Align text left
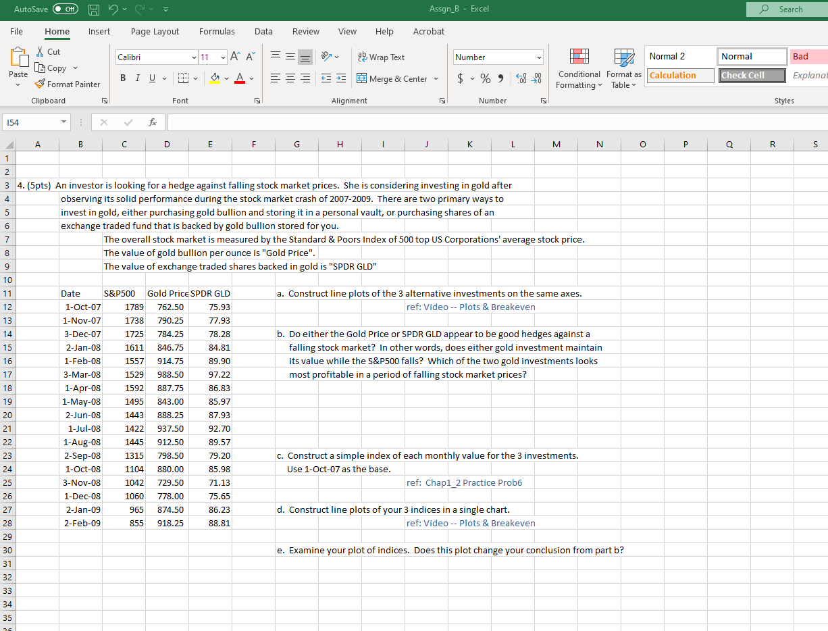Screen dimensions: 828x631 click(x=276, y=79)
